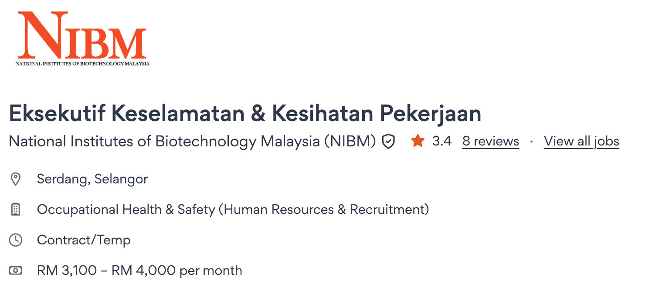645x298 pixels.
Task: Open the View all jobs link
Action: coord(581,142)
